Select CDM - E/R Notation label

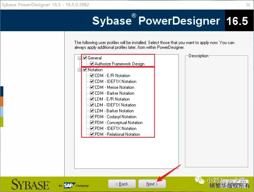tap(112, 75)
